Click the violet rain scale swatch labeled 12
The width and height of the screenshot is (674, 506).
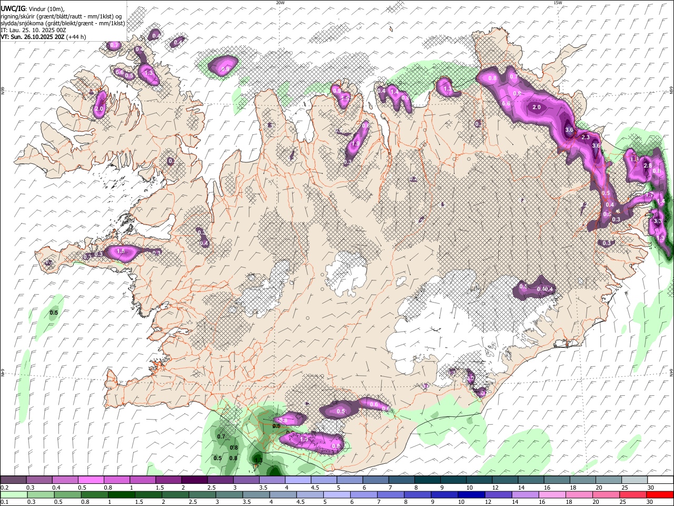(x=498, y=494)
